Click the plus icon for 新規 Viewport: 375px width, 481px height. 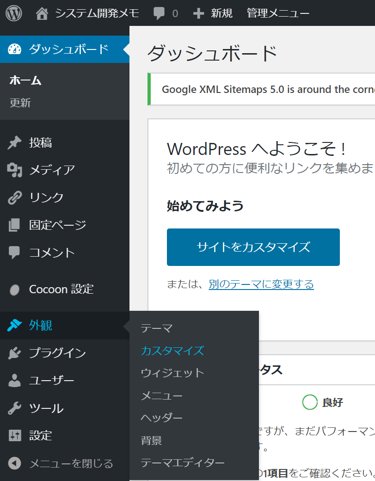point(198,13)
